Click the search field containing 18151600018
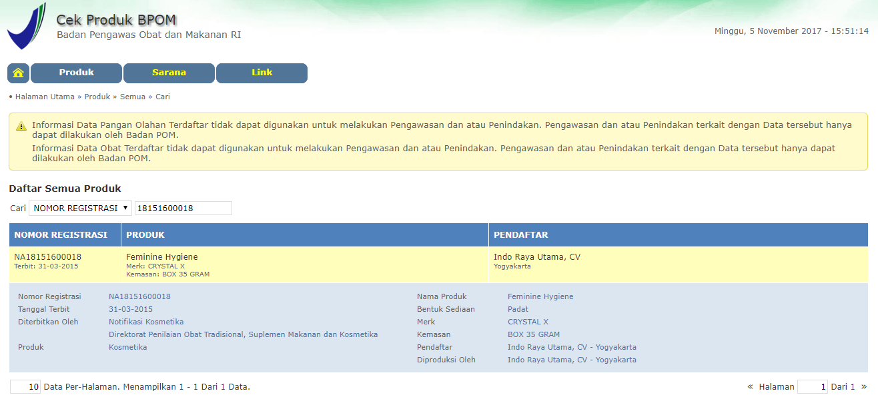Viewport: 878px width, 401px height. click(183, 208)
